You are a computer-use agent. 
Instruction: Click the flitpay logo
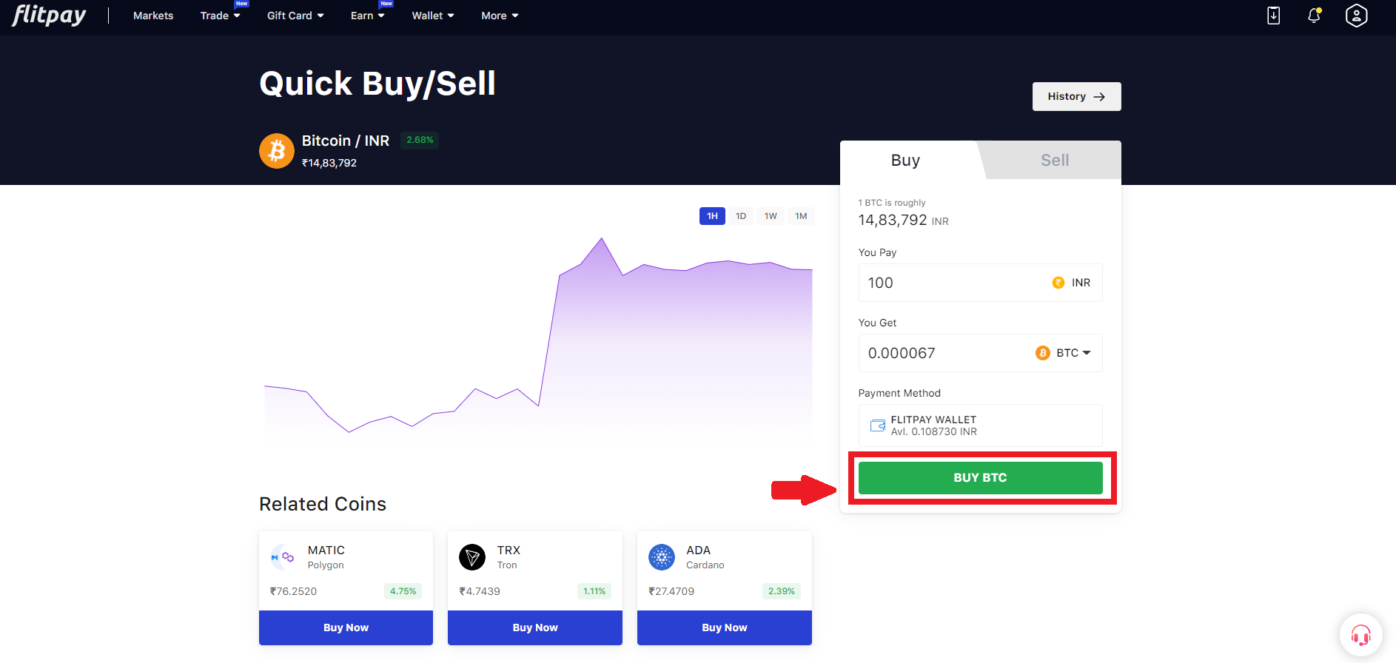pos(49,15)
